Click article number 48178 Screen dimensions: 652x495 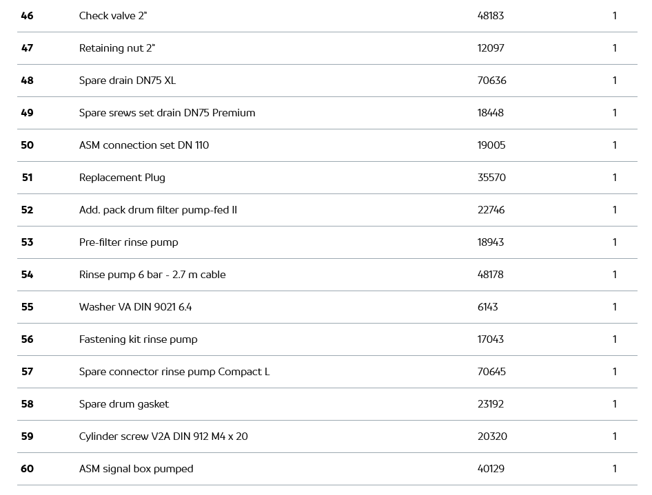point(491,275)
